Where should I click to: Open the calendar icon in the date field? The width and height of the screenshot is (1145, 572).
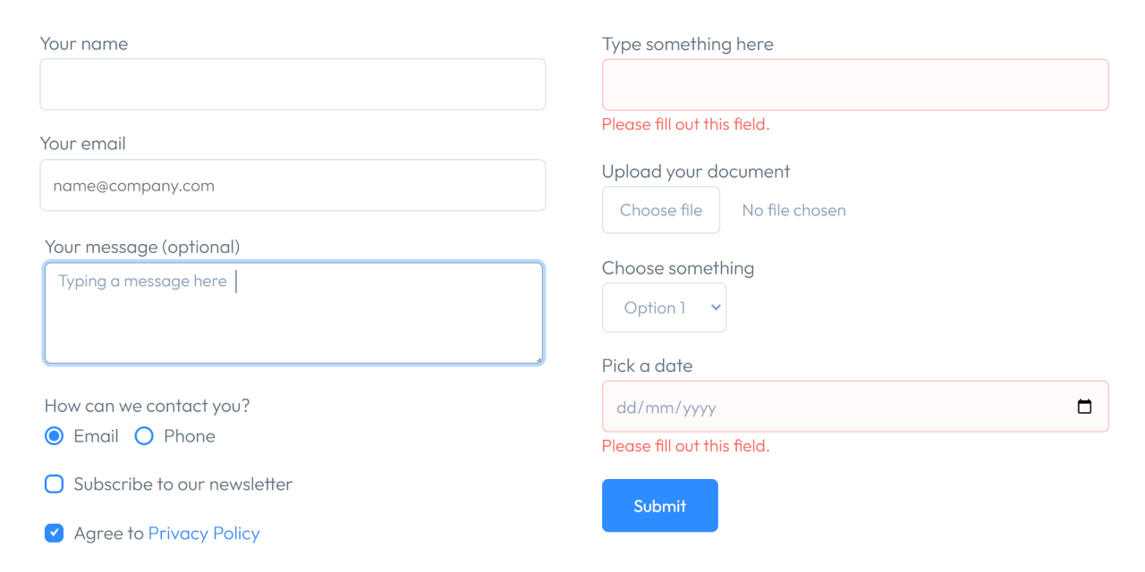[x=1084, y=406]
